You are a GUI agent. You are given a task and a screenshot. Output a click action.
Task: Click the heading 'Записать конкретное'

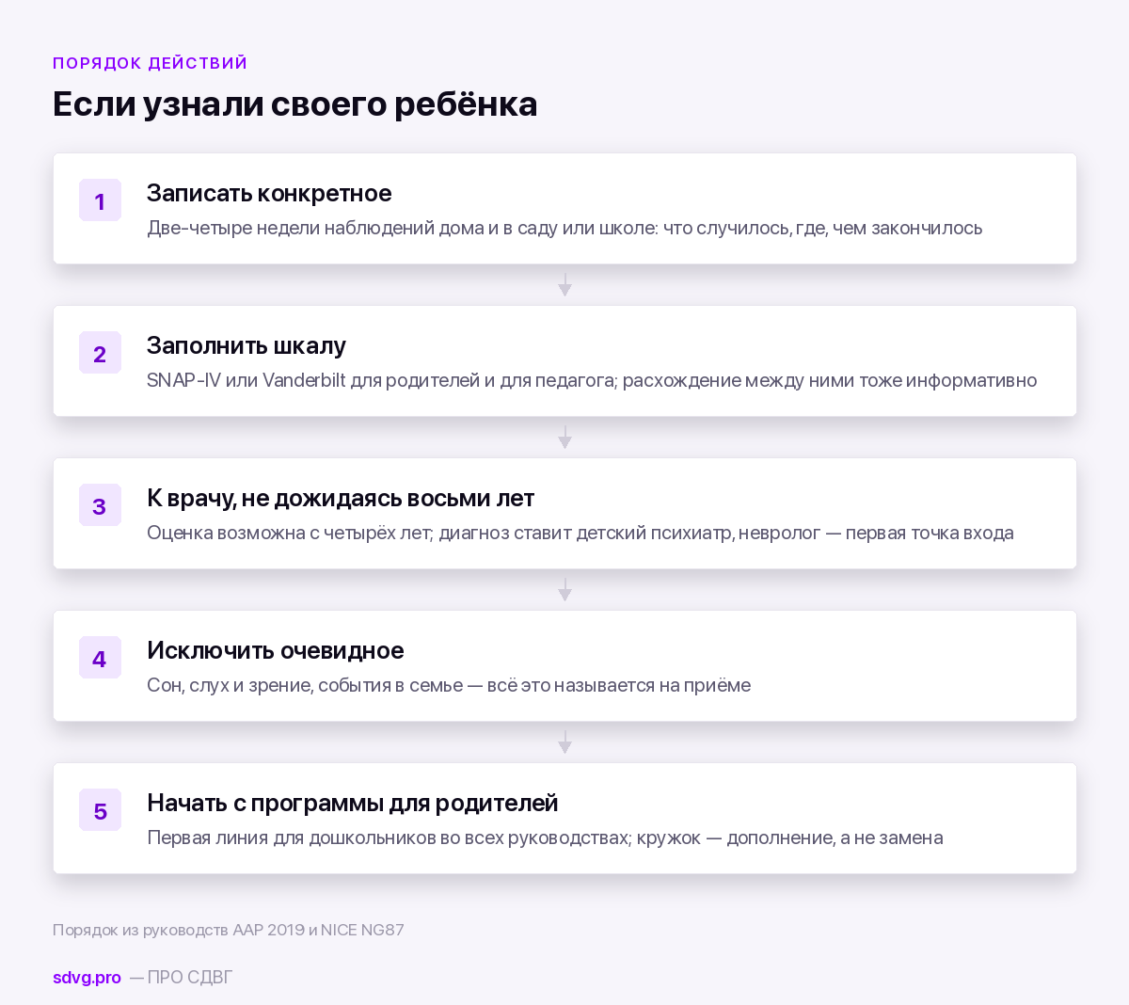(269, 193)
